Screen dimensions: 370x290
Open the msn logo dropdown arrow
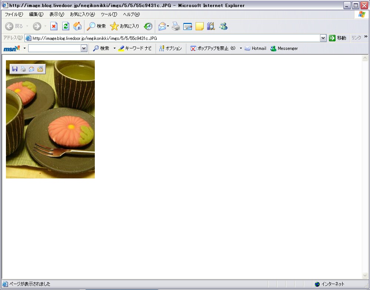point(24,48)
